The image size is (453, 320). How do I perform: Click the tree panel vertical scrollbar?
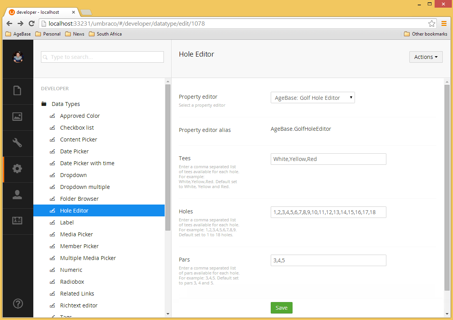(x=168, y=157)
